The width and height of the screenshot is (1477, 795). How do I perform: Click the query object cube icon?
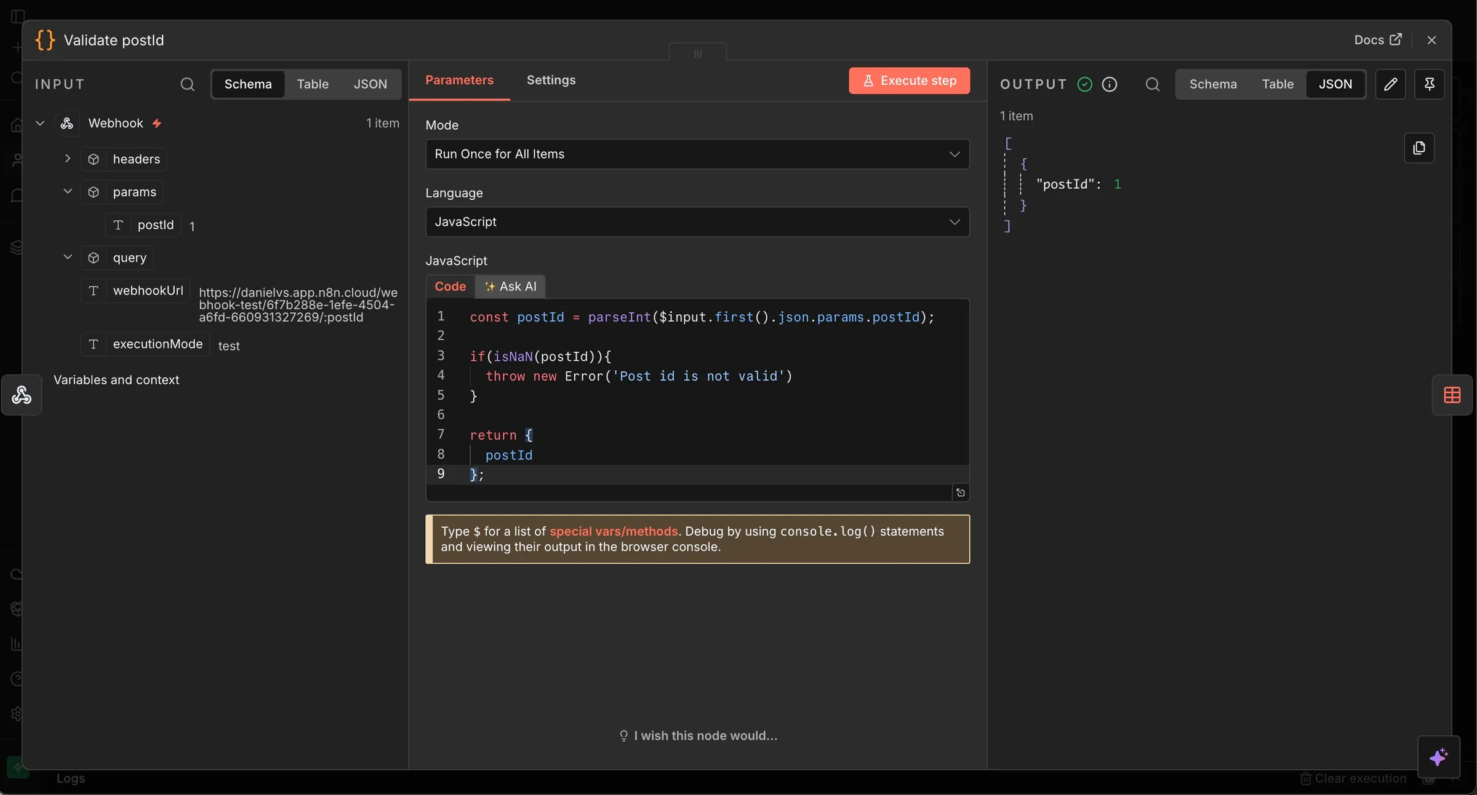click(94, 258)
